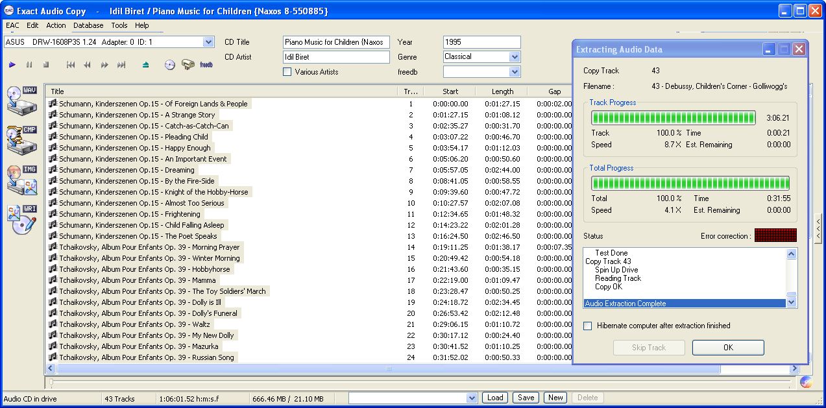Click the Stop playback button
Viewport: 826px width, 408px height.
pyautogui.click(x=46, y=65)
